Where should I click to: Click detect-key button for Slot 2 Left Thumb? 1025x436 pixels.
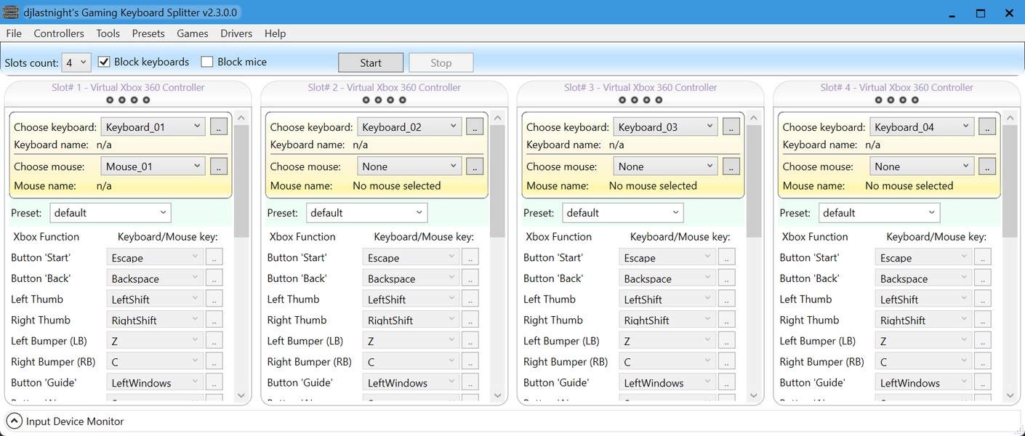click(x=470, y=299)
